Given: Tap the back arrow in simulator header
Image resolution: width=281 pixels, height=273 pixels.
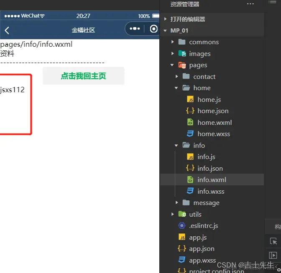Looking at the screenshot, I should pyautogui.click(x=7, y=30).
